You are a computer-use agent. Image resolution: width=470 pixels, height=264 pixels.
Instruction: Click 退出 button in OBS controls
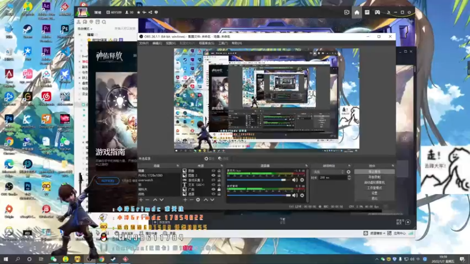coord(374,198)
